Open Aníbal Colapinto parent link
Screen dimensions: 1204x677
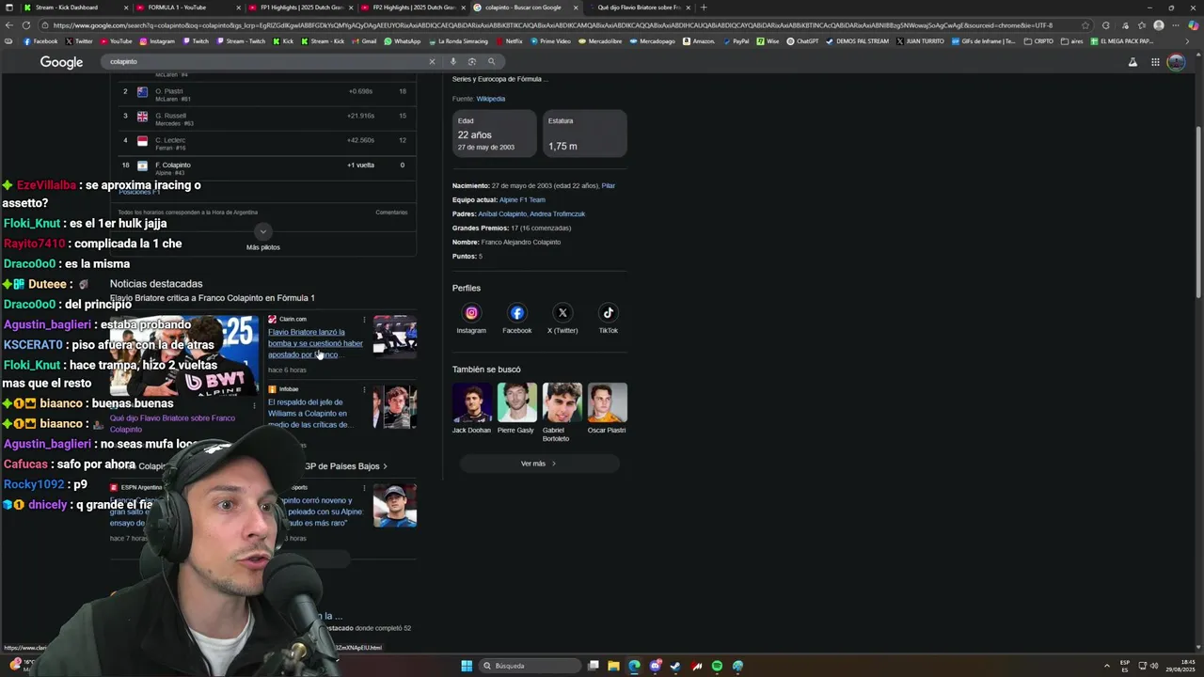(x=502, y=213)
